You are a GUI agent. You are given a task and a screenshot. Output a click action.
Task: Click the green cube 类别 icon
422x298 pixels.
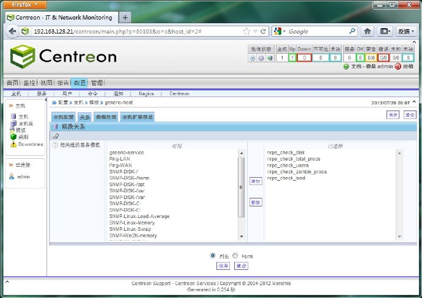coord(13,137)
